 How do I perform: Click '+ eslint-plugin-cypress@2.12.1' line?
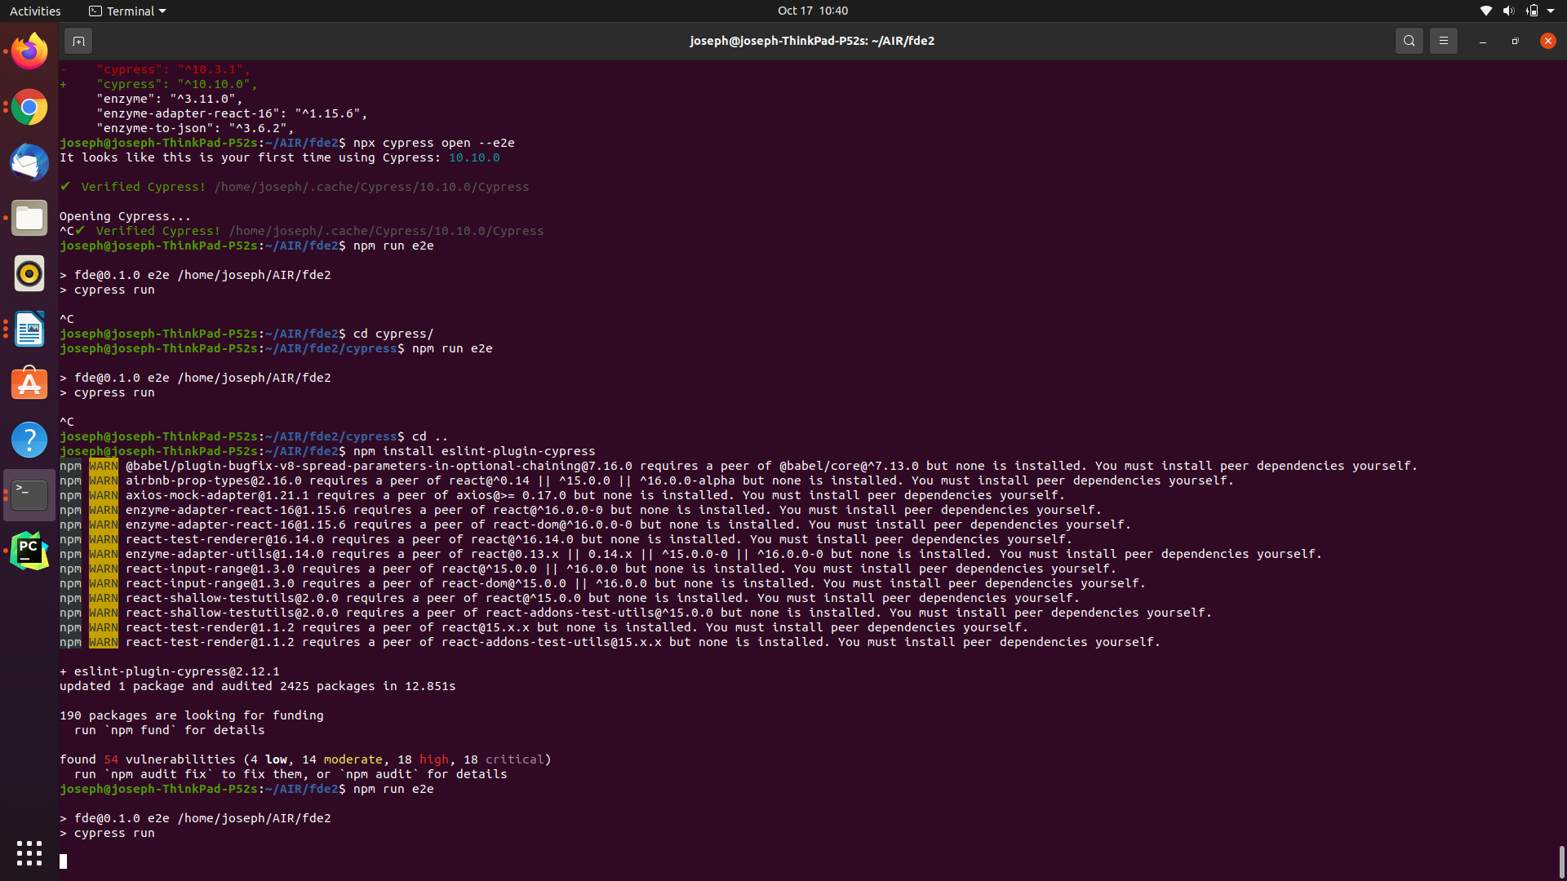point(169,671)
